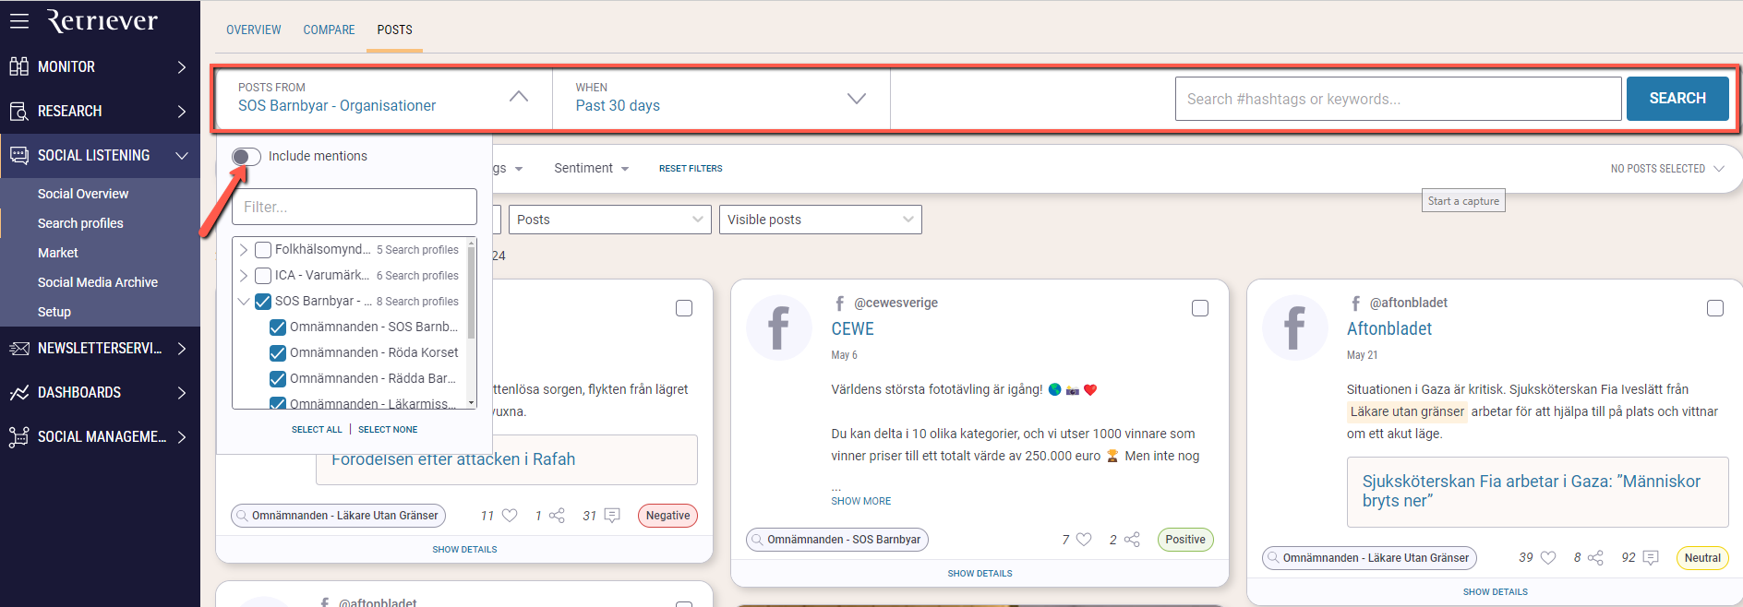Check the Folkhälsomynd... checkbox
The image size is (1743, 607).
pyautogui.click(x=263, y=249)
